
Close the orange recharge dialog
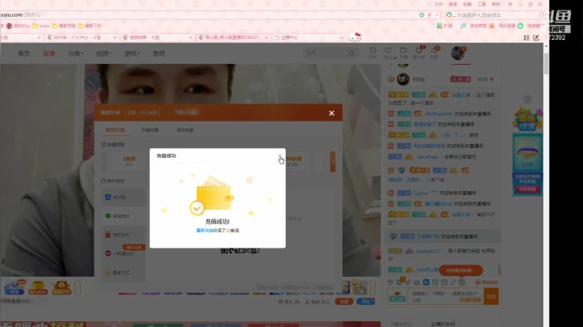click(x=331, y=113)
